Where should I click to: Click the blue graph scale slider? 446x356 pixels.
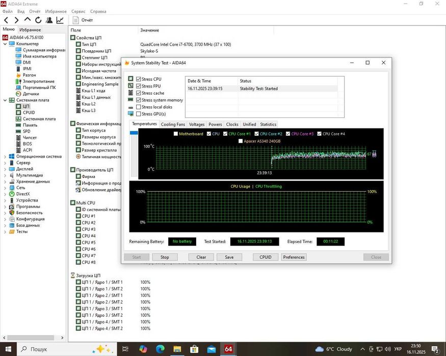pyautogui.click(x=134, y=133)
